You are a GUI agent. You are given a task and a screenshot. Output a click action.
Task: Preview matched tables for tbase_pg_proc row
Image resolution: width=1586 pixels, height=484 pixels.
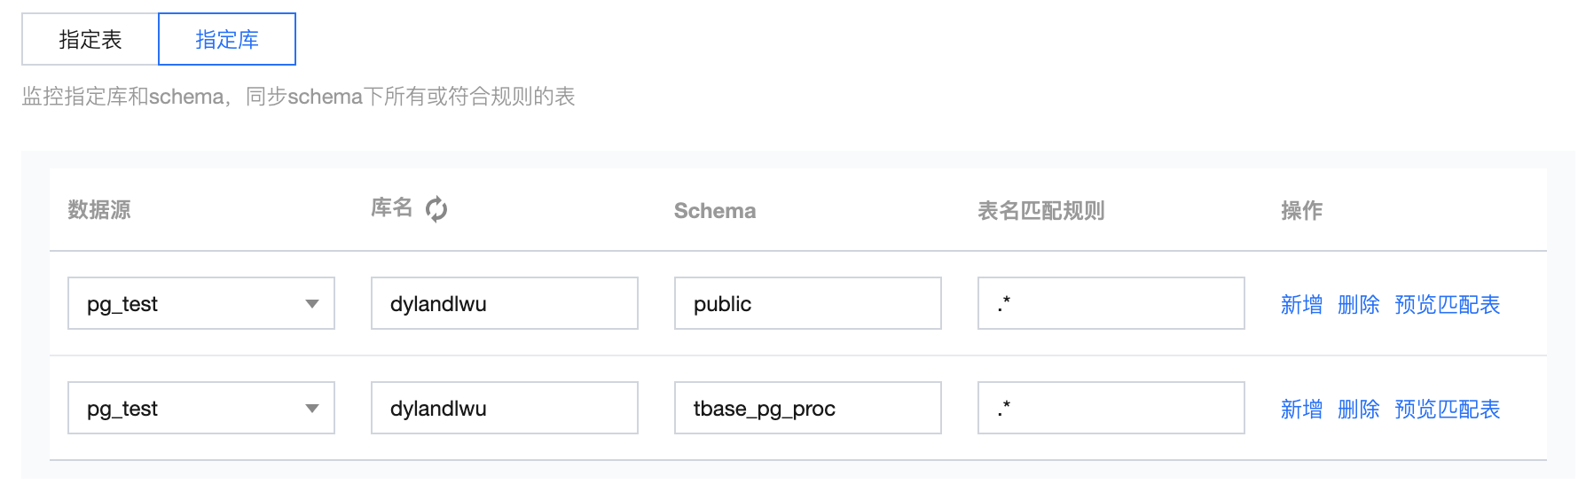(x=1447, y=410)
